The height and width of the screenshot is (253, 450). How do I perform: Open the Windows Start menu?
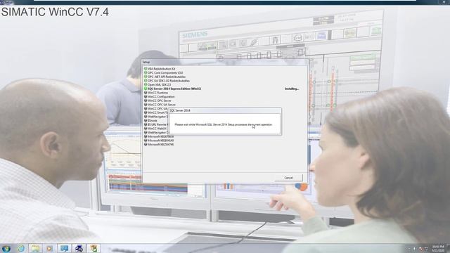click(6, 248)
